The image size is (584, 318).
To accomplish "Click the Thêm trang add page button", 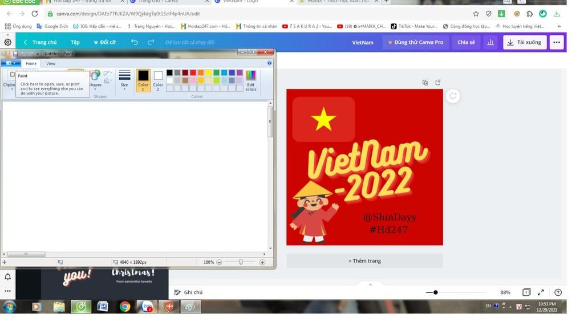I will [x=364, y=261].
